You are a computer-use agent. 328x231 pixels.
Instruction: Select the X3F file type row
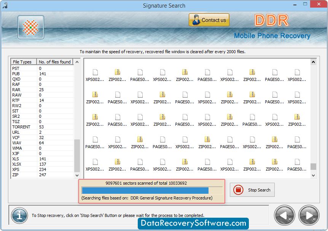42,153
